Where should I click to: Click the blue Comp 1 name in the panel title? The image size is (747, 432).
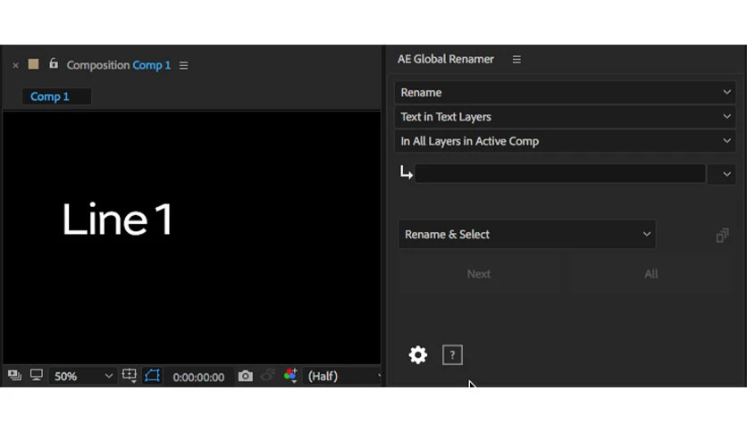click(152, 65)
